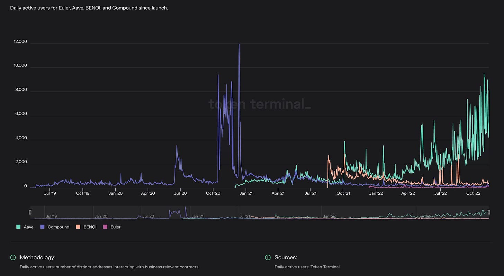Click the Apr '22 x-axis label
Viewport: 504px width, 276px height.
[x=408, y=193]
